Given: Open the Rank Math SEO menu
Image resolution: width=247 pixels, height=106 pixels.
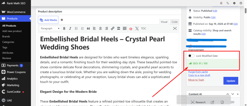Looking at the screenshot, I should pos(15,3).
